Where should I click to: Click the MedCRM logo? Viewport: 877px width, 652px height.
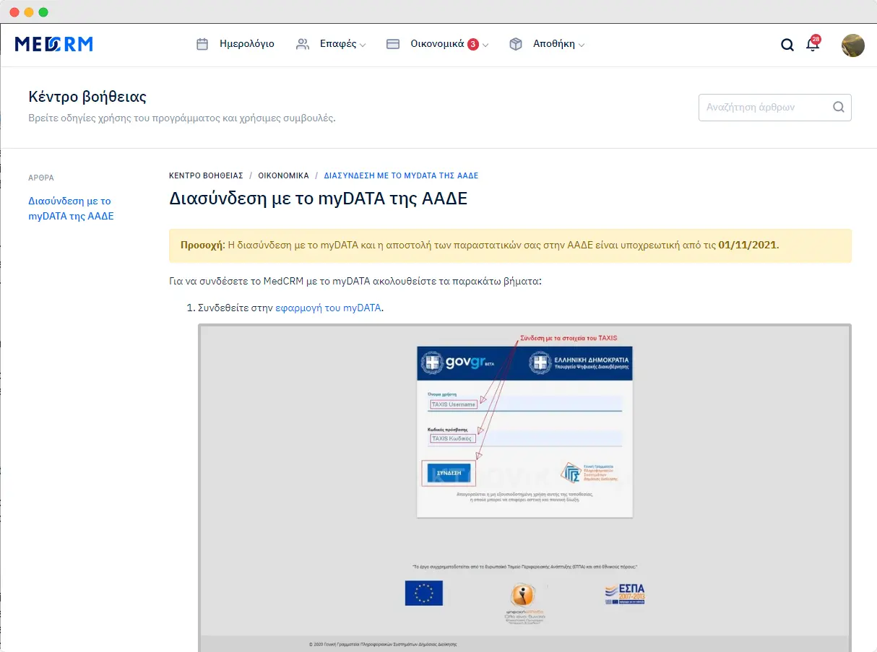53,44
